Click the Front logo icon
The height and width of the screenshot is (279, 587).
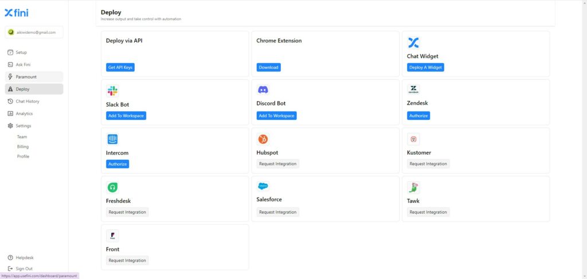[x=112, y=235]
